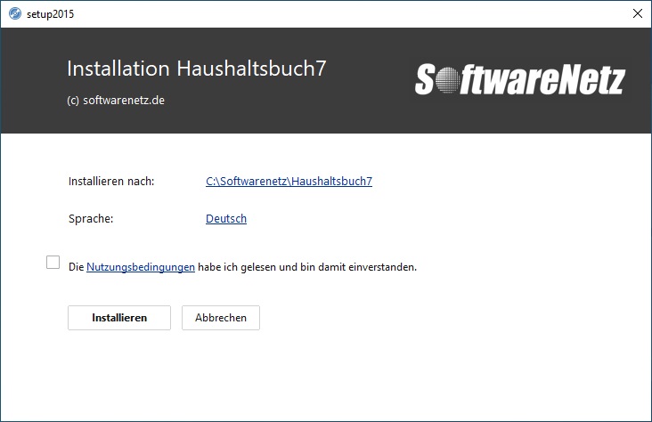Click the setup2015 disc icon in title bar
Viewport: 652px width, 422px height.
(x=14, y=13)
